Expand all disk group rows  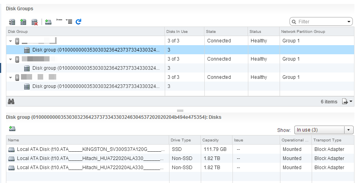coord(69,22)
